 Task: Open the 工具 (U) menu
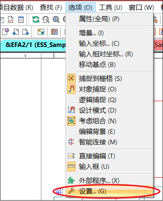[111, 7]
